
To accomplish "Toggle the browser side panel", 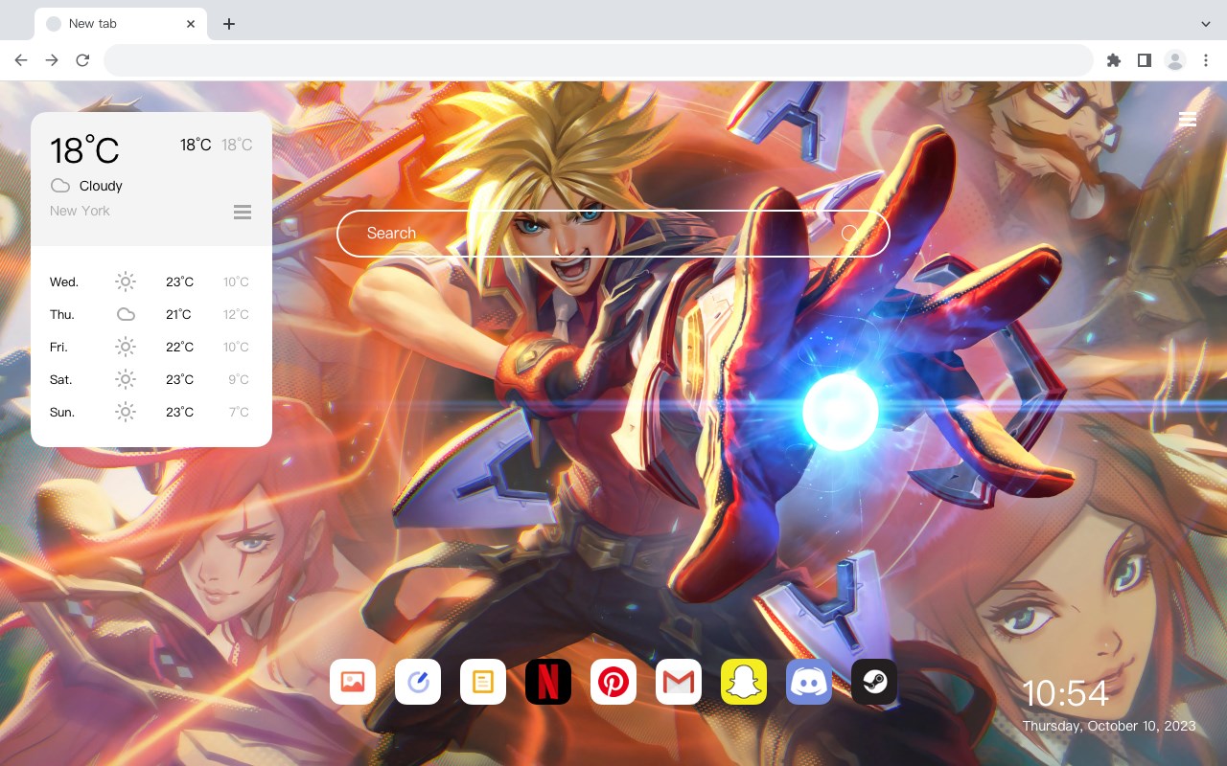I will (x=1144, y=60).
